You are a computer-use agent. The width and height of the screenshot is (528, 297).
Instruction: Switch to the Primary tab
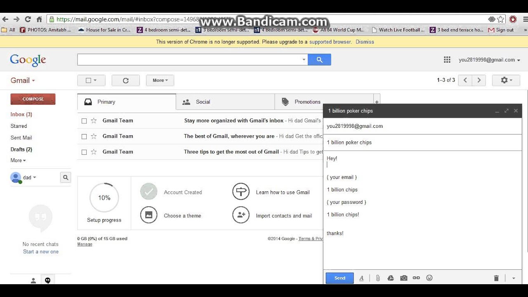click(127, 102)
